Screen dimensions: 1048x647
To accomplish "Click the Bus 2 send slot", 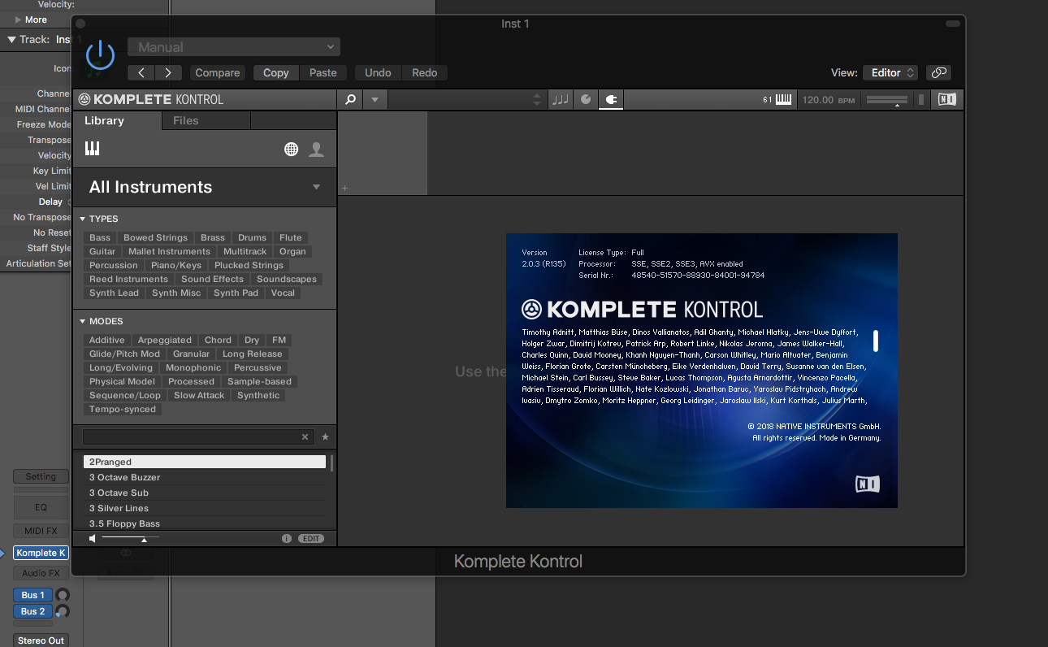I will pyautogui.click(x=33, y=611).
